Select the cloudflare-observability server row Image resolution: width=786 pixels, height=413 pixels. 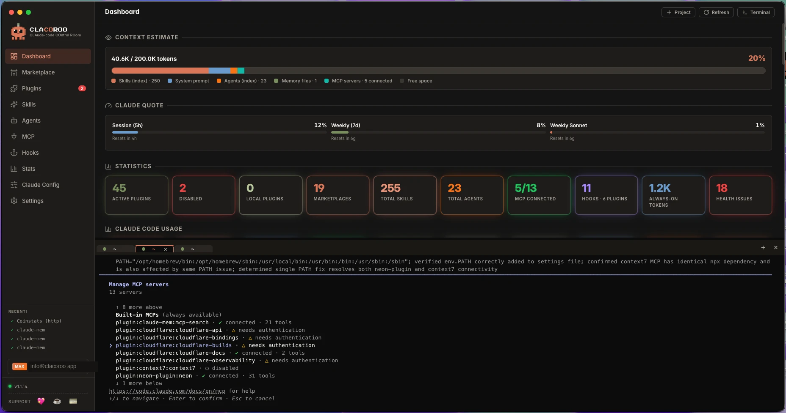pos(227,361)
